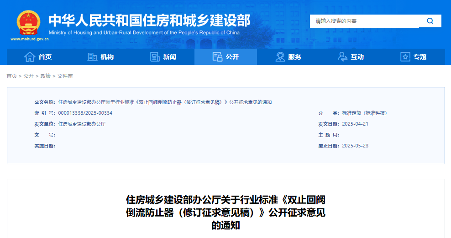Screen dimensions: 451x238
Task: Open the 互动 navigation tab
Action: (x=351, y=57)
